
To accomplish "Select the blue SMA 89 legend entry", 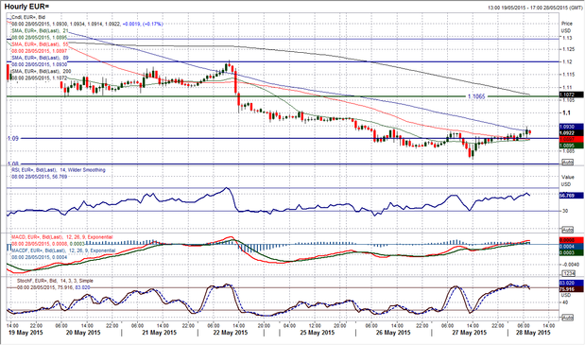I will [40, 58].
